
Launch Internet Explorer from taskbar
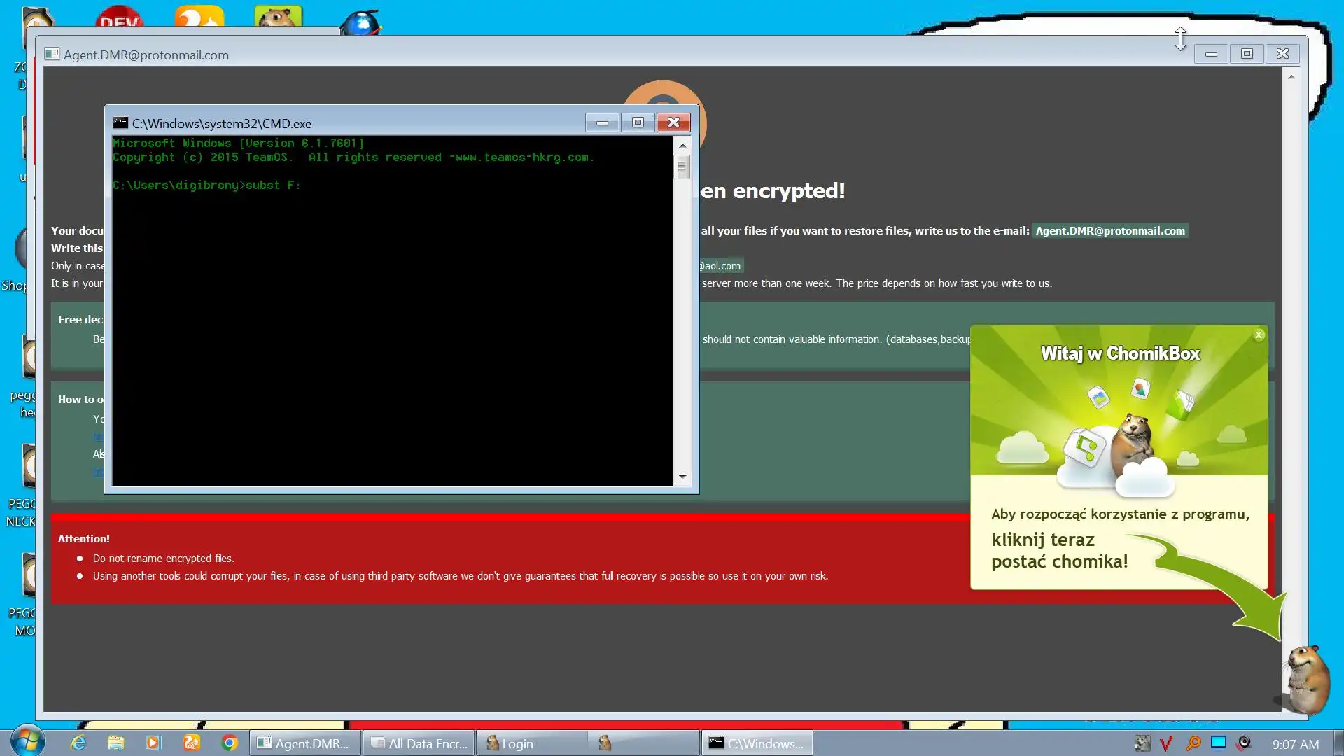(x=78, y=743)
